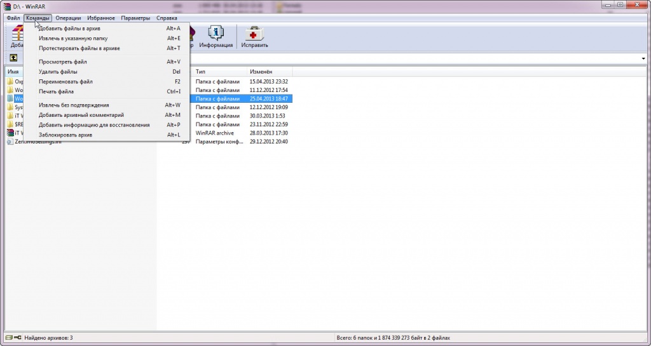
Task: Choose Удалить файлы command
Action: [107, 71]
